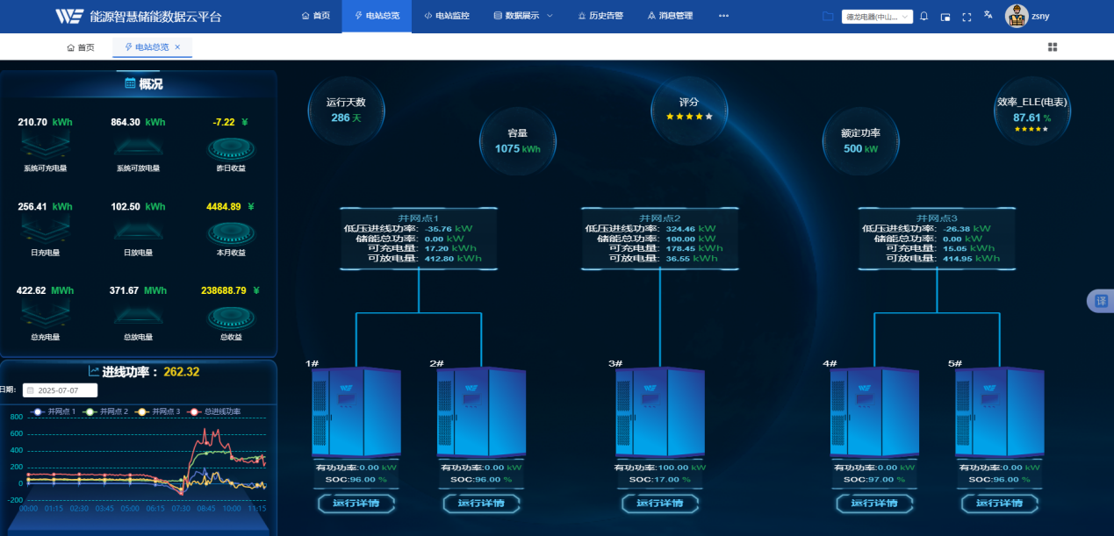Screen dimensions: 1114x536
Task: Open 运行详情 for cabinet 5#
Action: (x=1000, y=504)
